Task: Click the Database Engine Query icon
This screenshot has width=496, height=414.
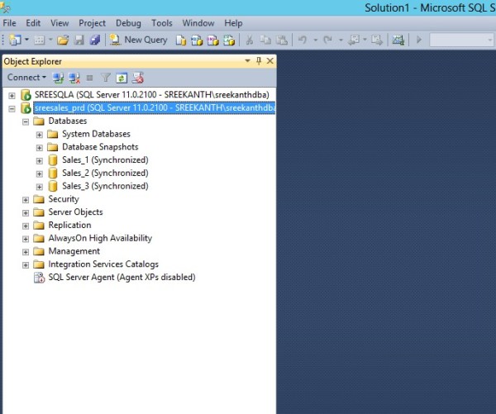Action: point(181,40)
